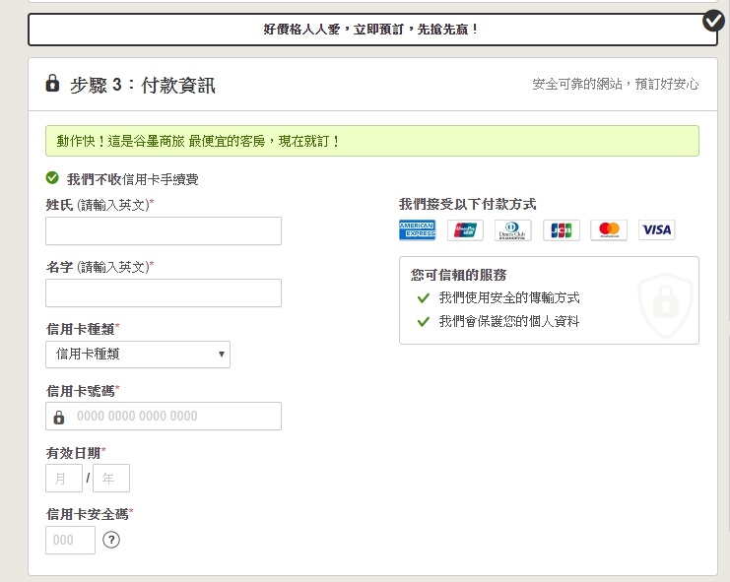Click the 姓氏 last name input field
This screenshot has width=730, height=582.
[164, 230]
